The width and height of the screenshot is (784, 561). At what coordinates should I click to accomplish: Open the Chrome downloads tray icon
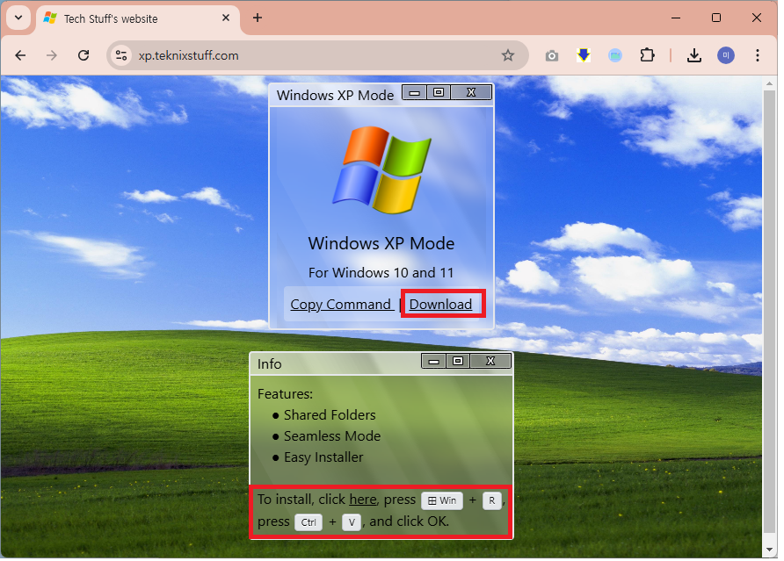[694, 55]
